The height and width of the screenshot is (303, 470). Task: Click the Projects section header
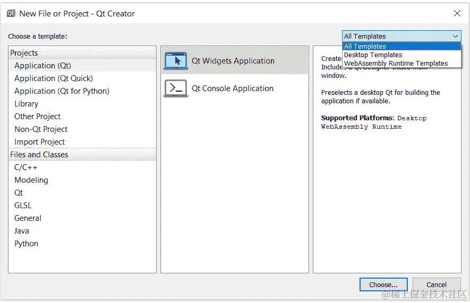(x=82, y=53)
